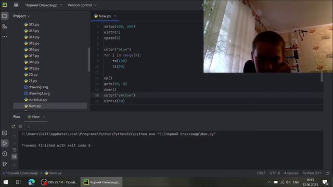The height and width of the screenshot is (187, 333).
Task: Close the New run tab
Action: tap(44, 117)
